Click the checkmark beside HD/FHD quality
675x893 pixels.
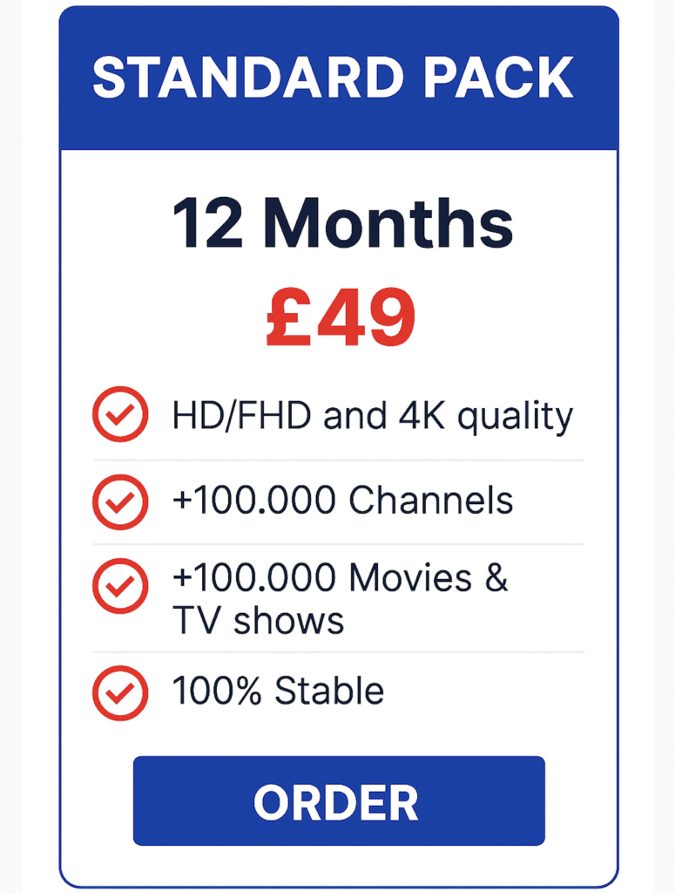[x=120, y=414]
